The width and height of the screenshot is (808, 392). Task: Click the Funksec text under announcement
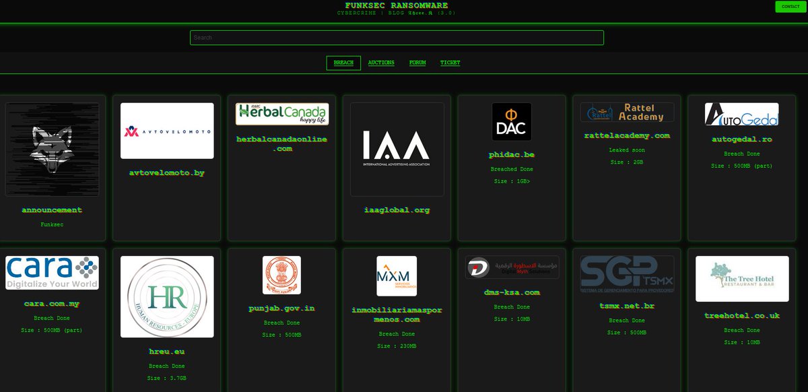click(52, 224)
